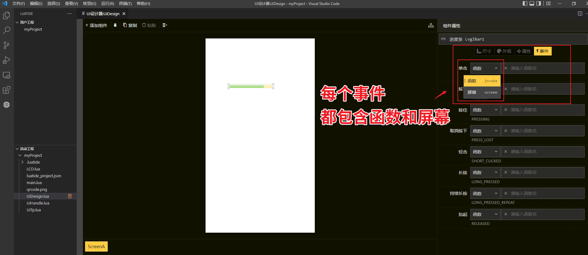Open Extensions view in activity bar
Screen dimensions: 588x255
pyautogui.click(x=6, y=90)
